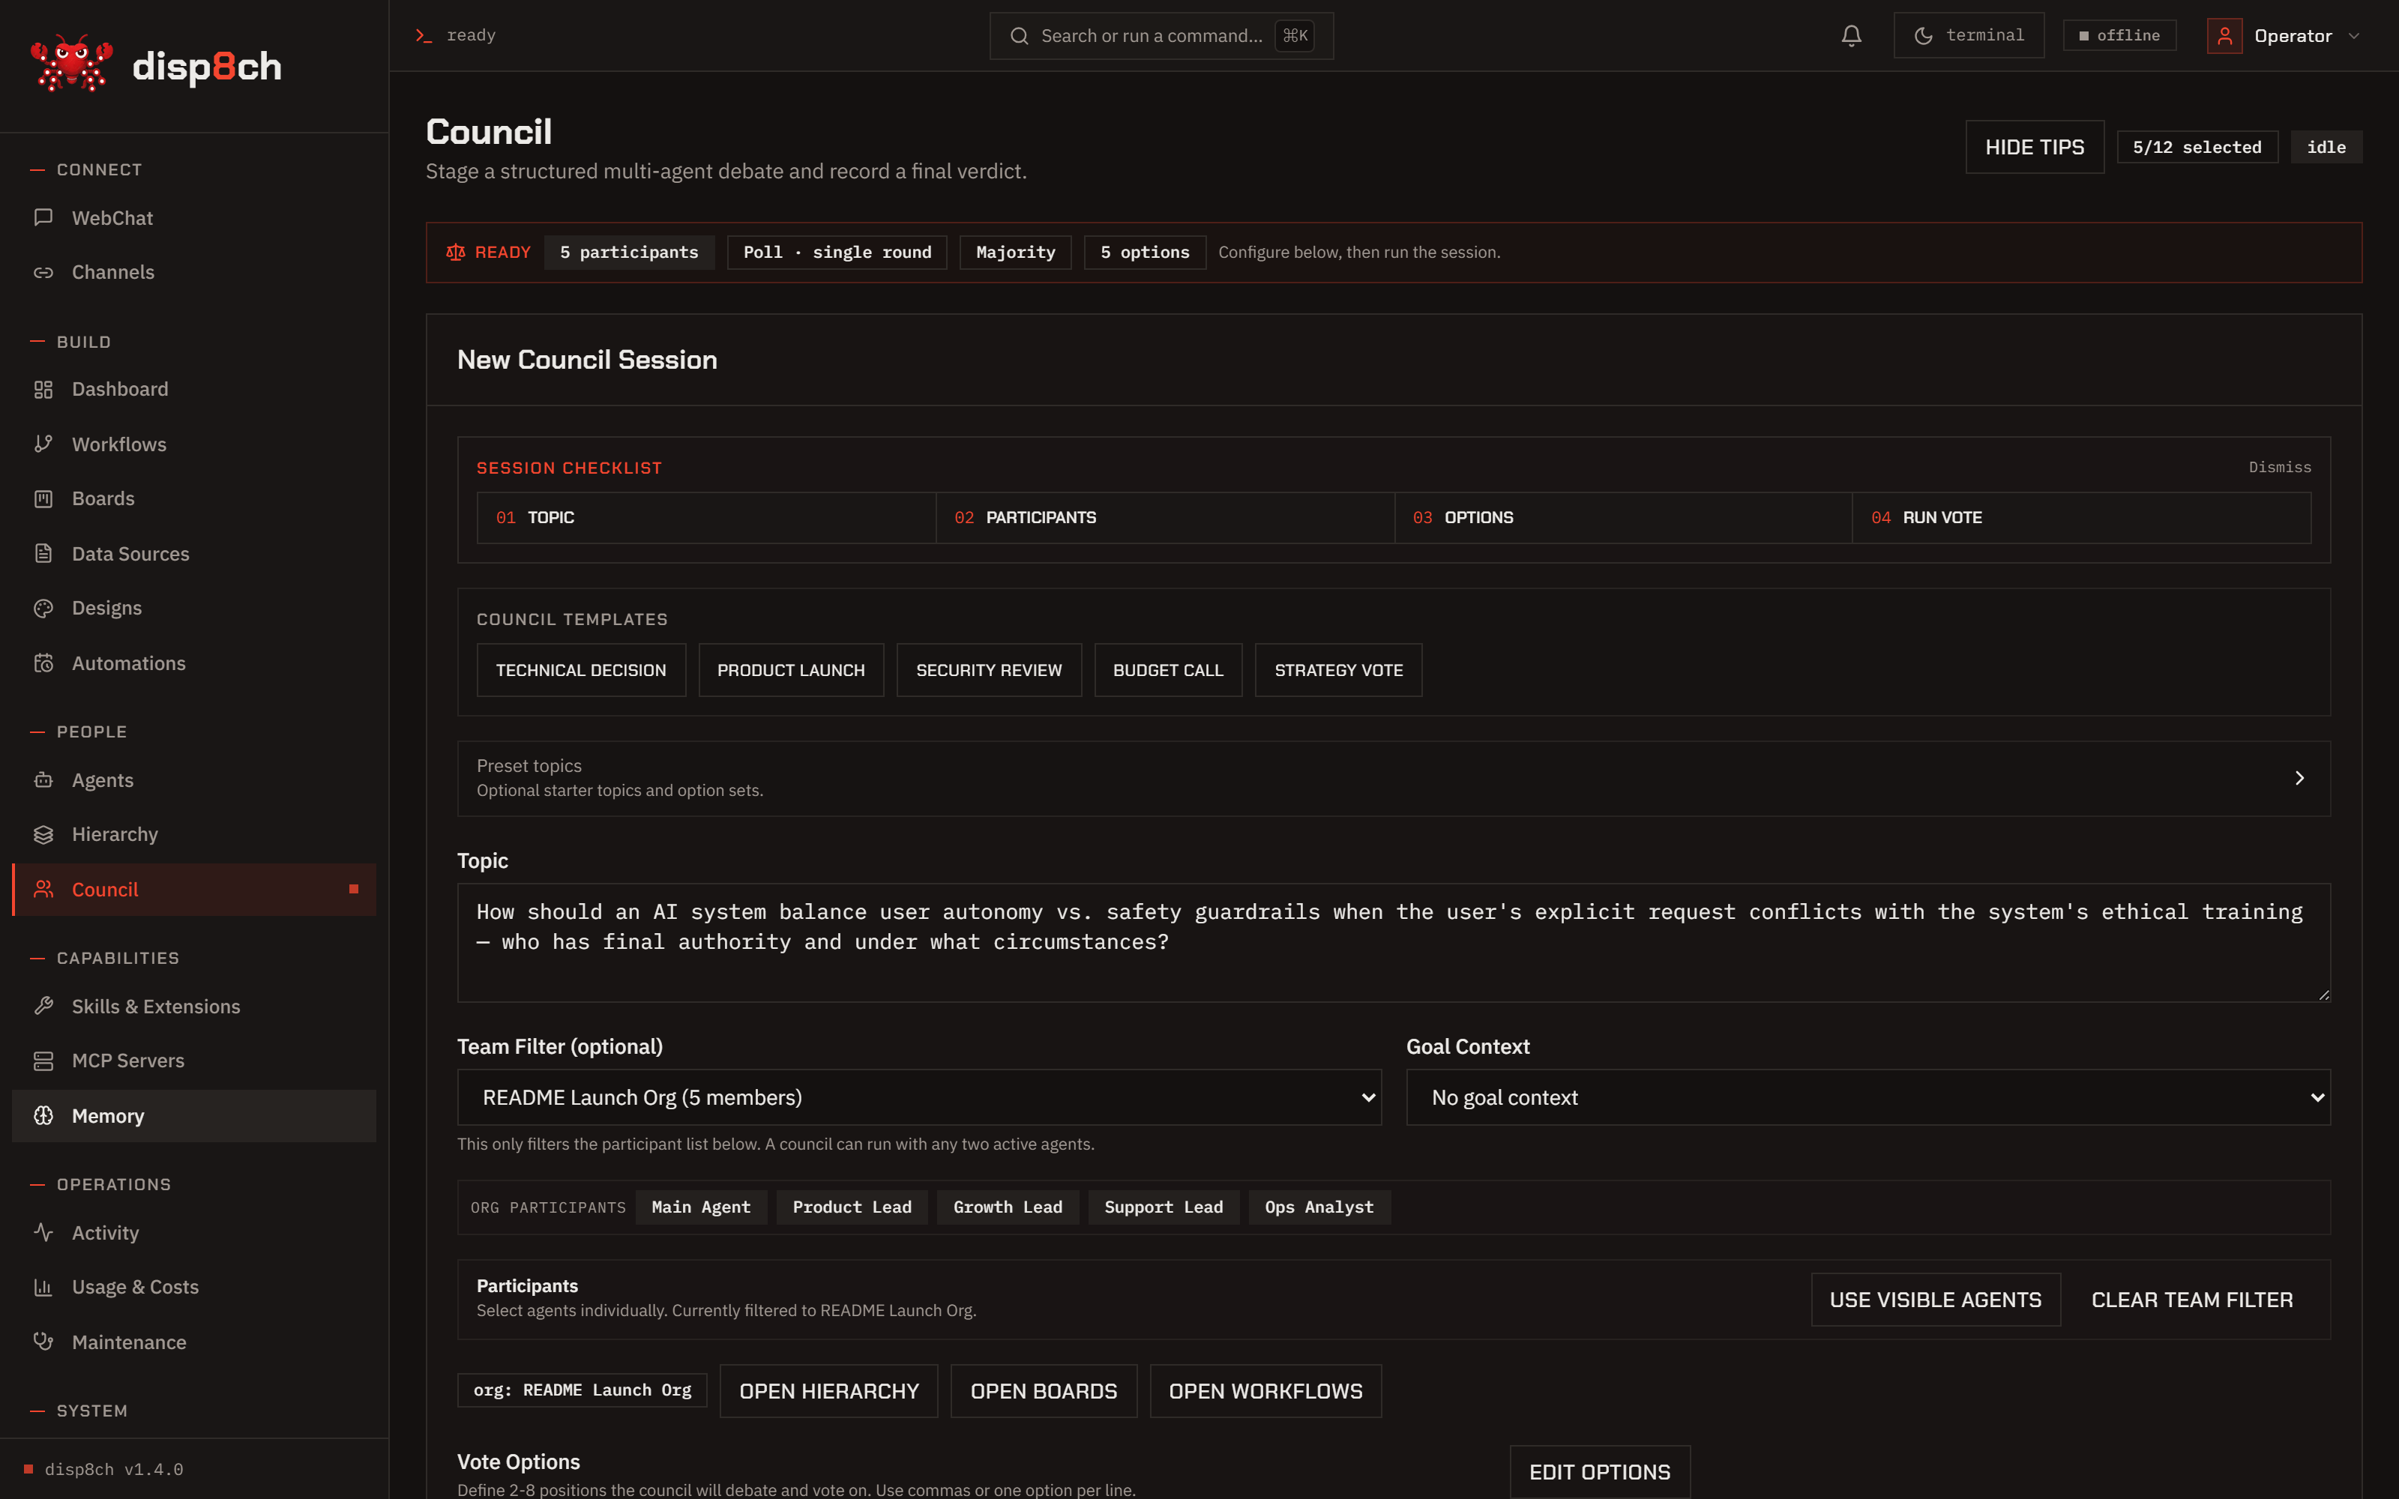Image resolution: width=2399 pixels, height=1499 pixels.
Task: Click the offline status indicator
Action: (x=2119, y=36)
